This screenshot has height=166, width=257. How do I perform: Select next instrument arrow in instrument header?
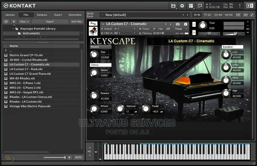pyautogui.click(x=171, y=24)
